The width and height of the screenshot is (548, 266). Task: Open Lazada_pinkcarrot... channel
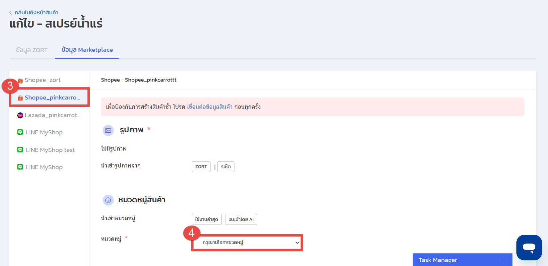tap(53, 115)
